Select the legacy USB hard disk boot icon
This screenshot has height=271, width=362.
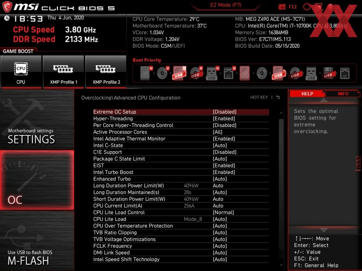click(278, 73)
